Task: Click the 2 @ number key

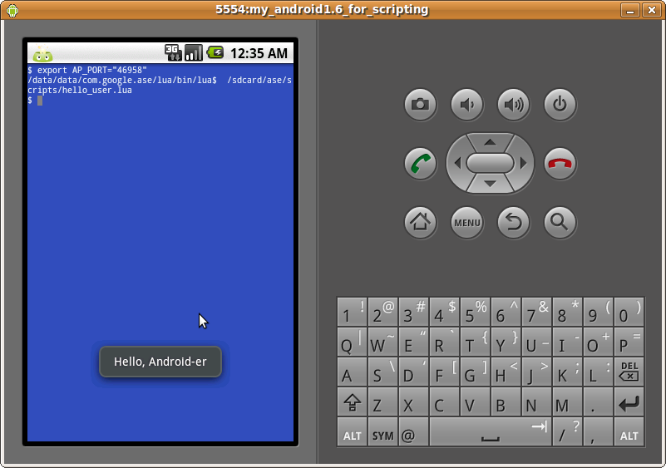Action: tap(382, 312)
